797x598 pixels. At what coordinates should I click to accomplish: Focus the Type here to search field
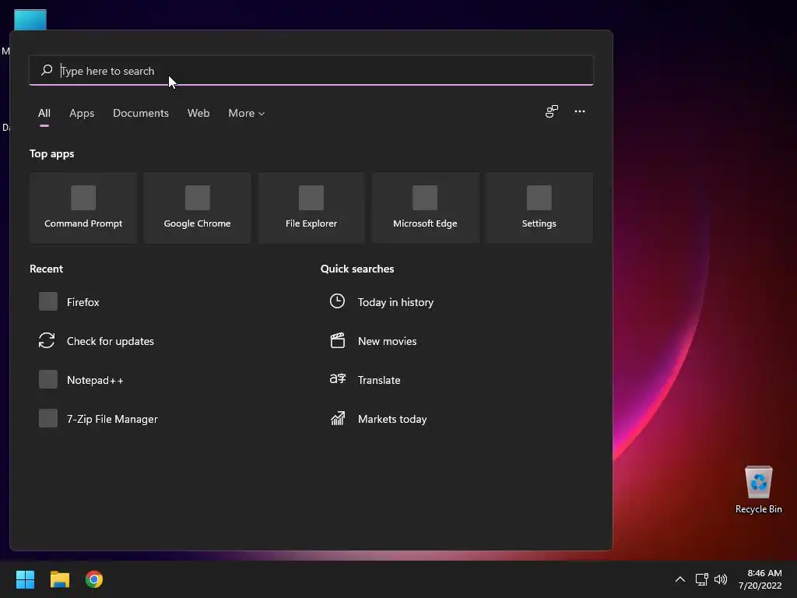[x=311, y=71]
